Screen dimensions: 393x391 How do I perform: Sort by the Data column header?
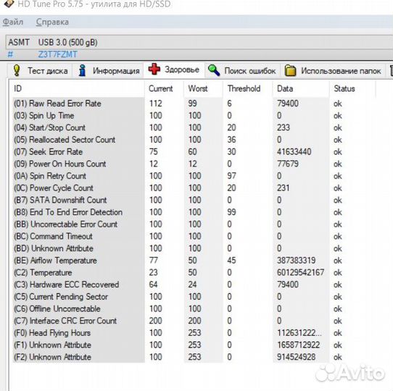301,88
